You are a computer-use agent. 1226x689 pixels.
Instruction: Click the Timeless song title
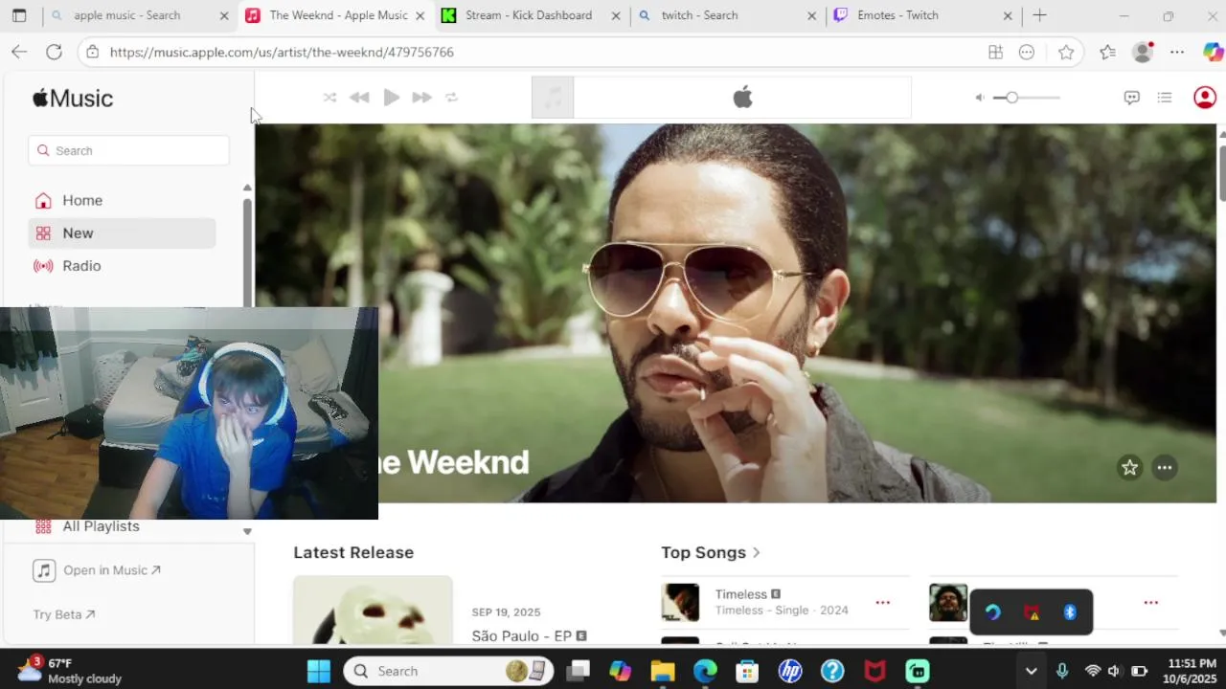click(x=740, y=594)
